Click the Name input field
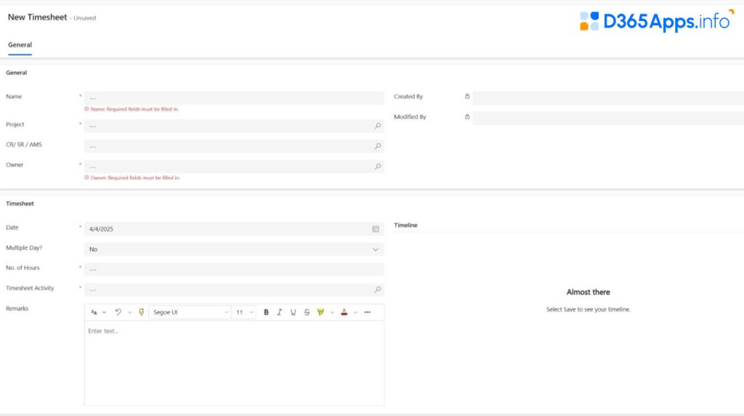This screenshot has width=744, height=416. coord(234,98)
